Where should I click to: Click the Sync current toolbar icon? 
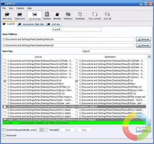coord(95,16)
